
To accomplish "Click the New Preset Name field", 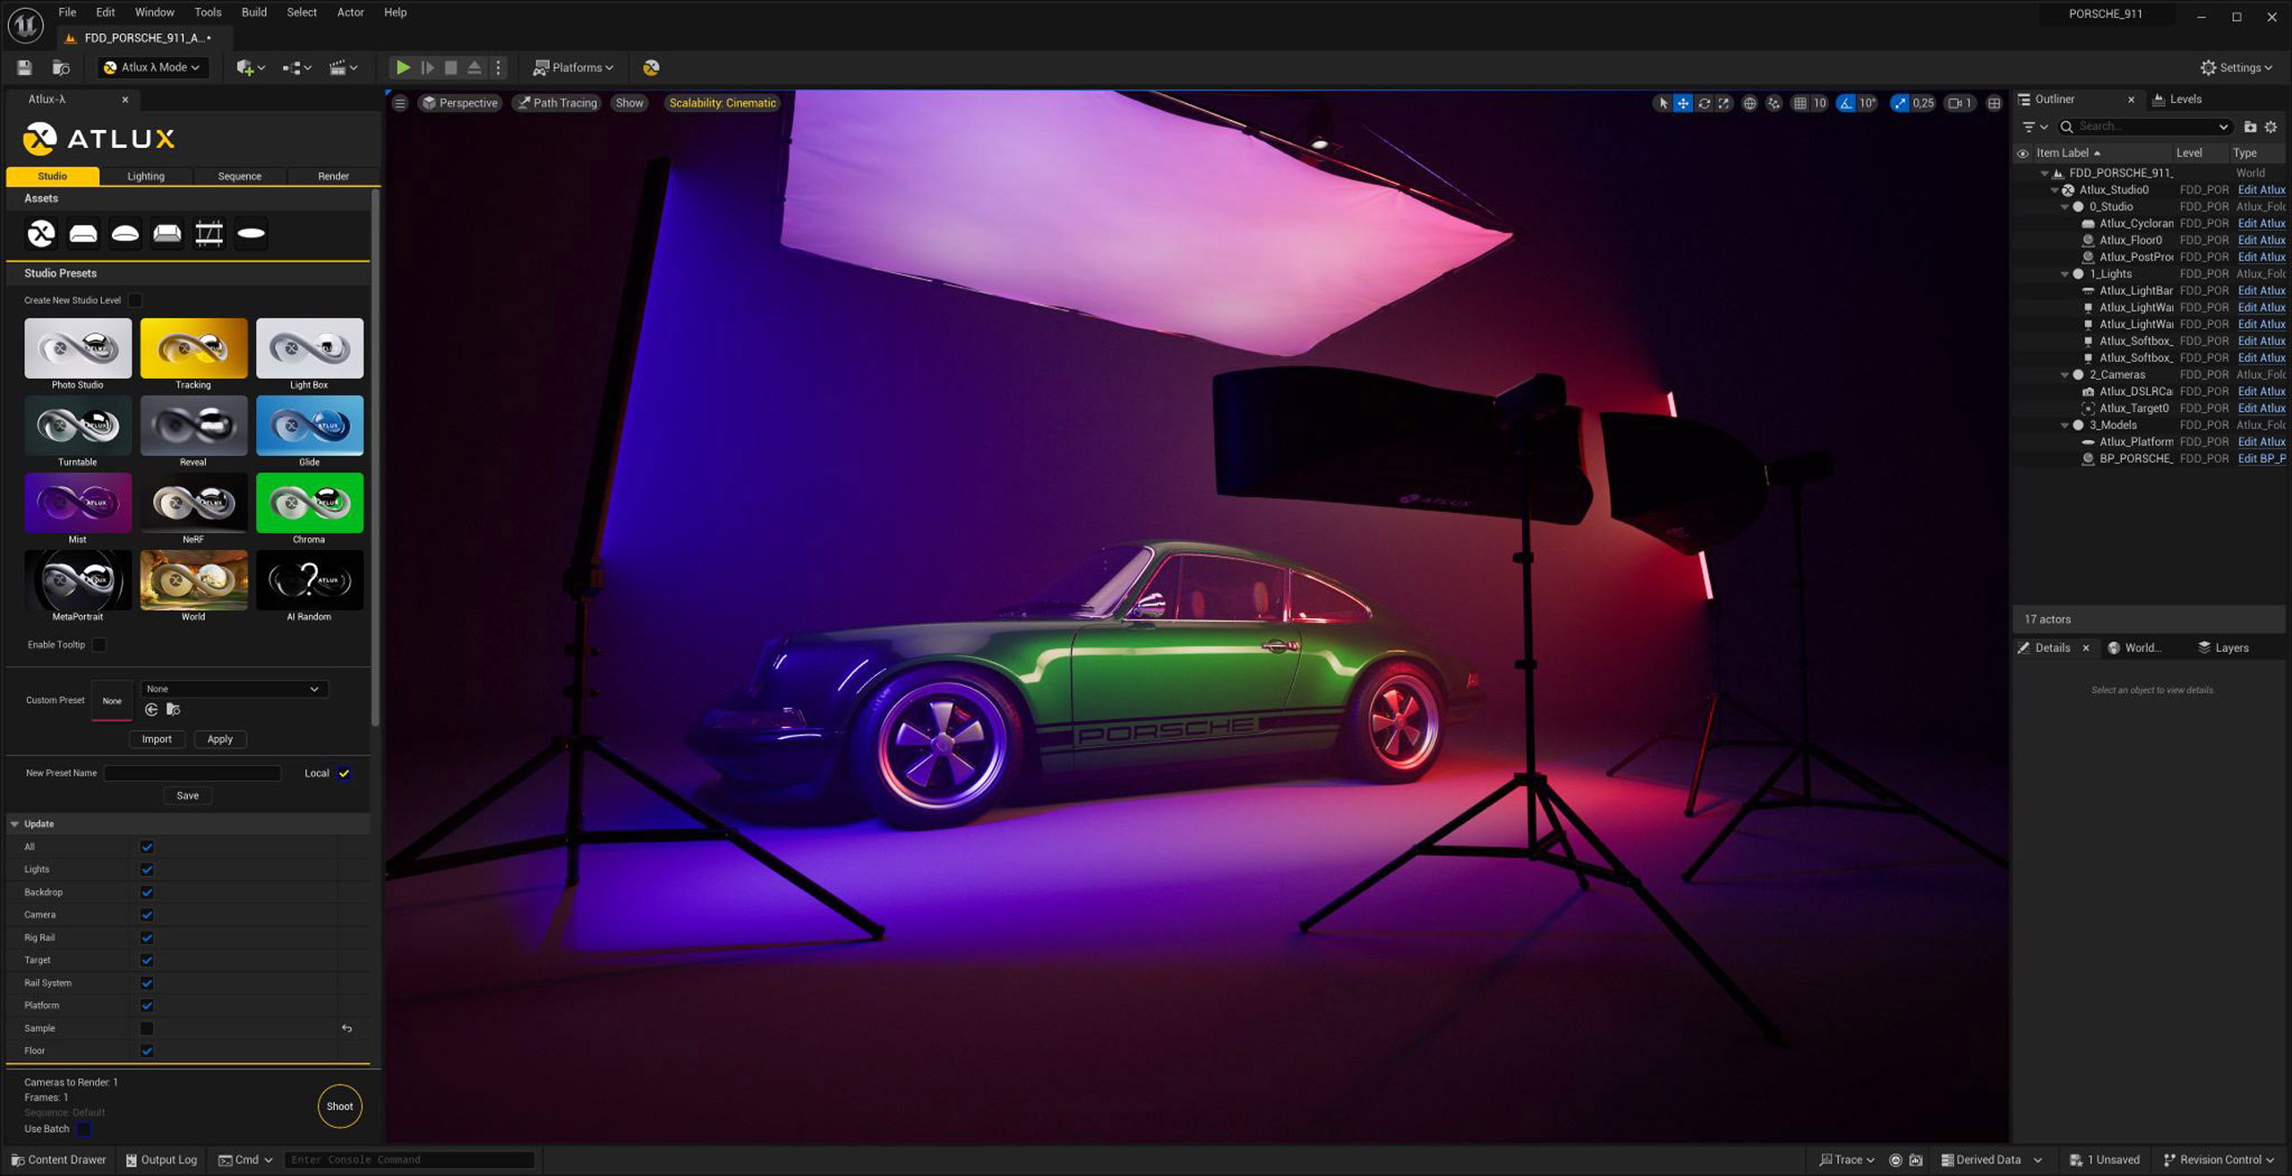I will (x=192, y=773).
